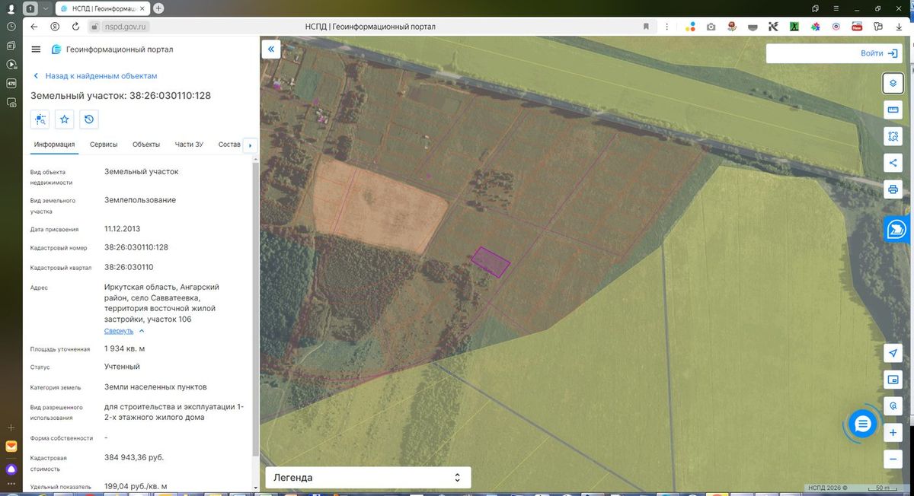Open the map layers panel

[893, 83]
